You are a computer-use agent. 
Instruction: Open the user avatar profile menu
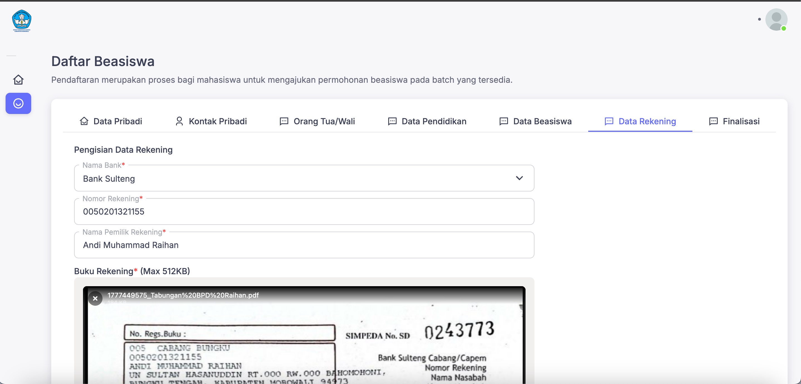tap(776, 19)
